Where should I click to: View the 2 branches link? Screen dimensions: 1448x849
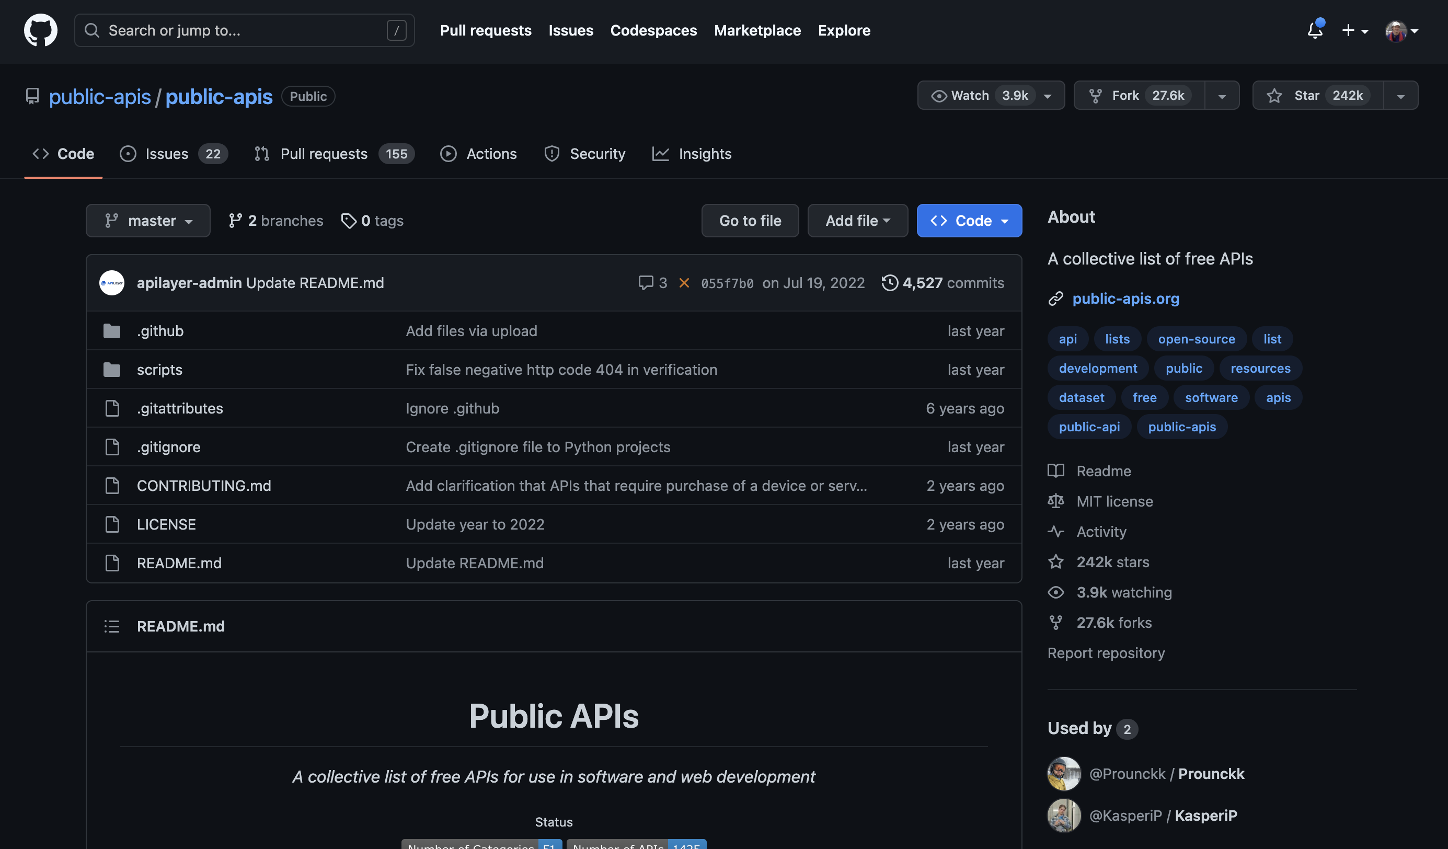[275, 221]
